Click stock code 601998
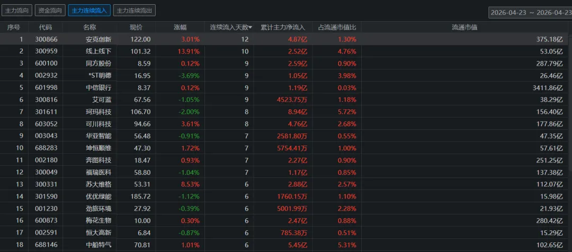The image size is (572, 252). [46, 88]
